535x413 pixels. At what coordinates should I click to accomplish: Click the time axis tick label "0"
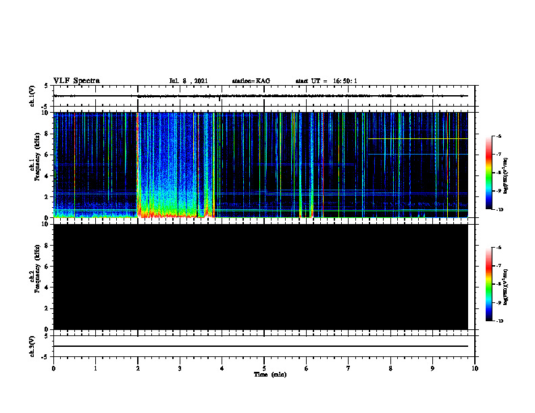click(53, 368)
